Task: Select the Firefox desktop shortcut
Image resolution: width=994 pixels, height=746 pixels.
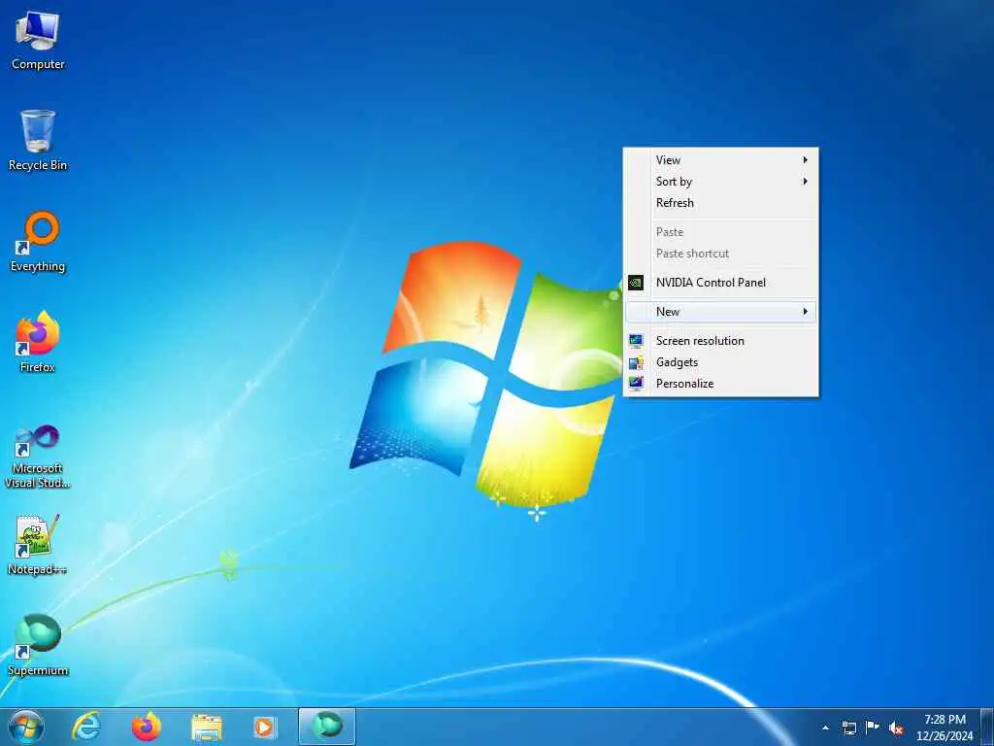Action: point(38,342)
